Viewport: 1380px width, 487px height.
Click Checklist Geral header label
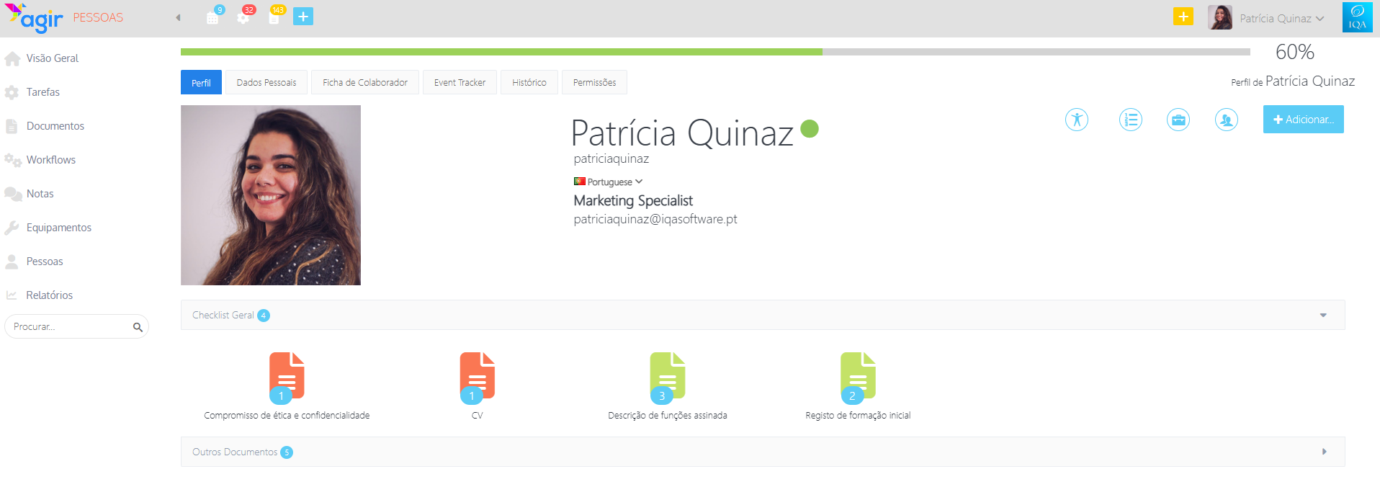click(x=223, y=316)
